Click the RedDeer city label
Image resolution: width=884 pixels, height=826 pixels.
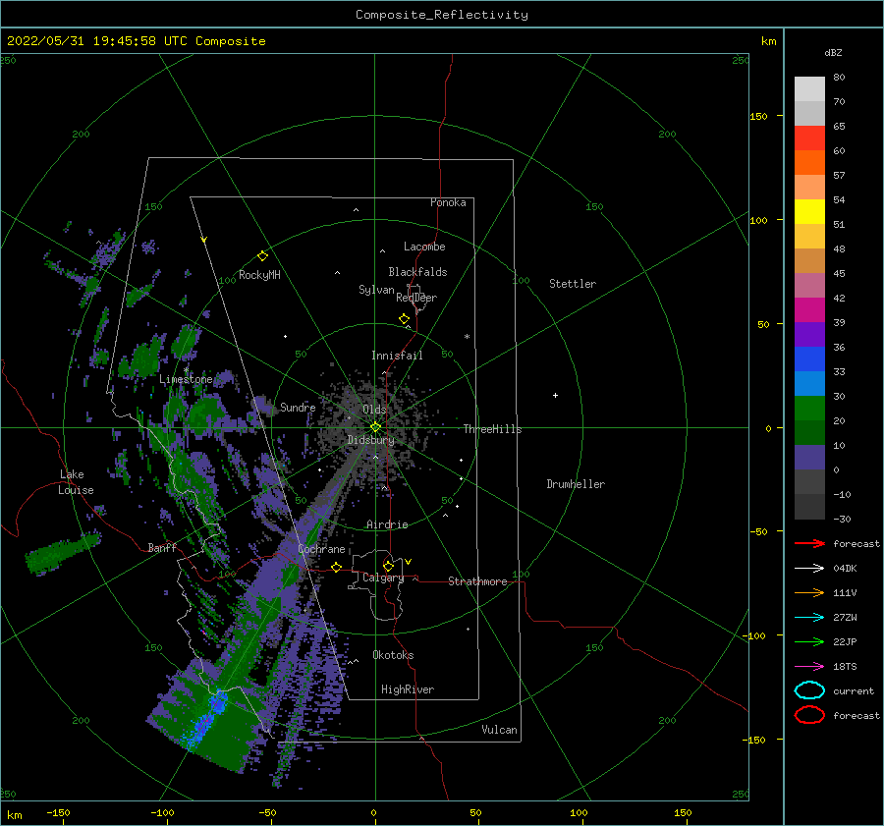(x=416, y=298)
